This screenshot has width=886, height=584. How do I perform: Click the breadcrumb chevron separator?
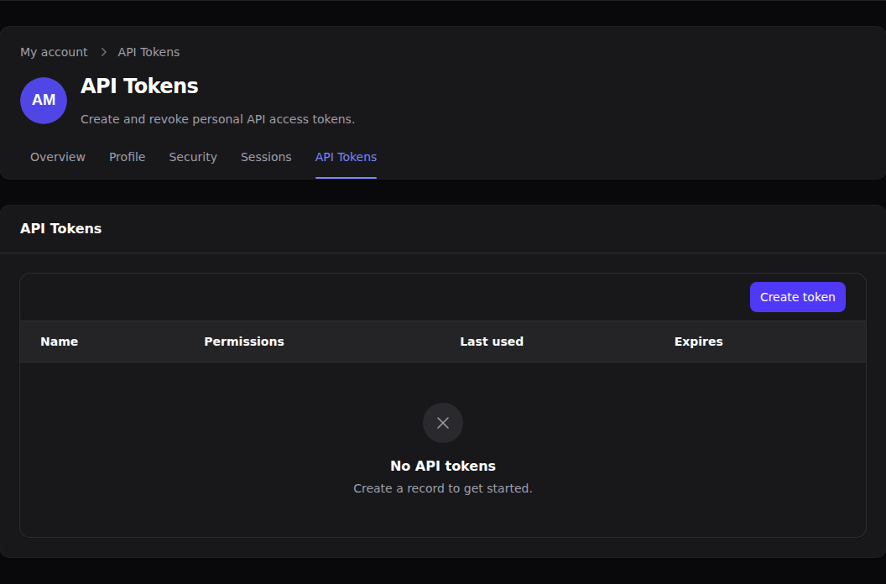tap(103, 52)
